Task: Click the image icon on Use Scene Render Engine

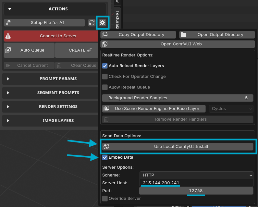Action: click(106, 109)
